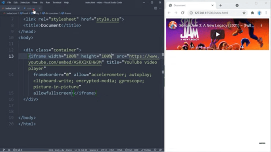Select the Document tab in Chrome
Screen dimensions: 271x152
point(191,5)
